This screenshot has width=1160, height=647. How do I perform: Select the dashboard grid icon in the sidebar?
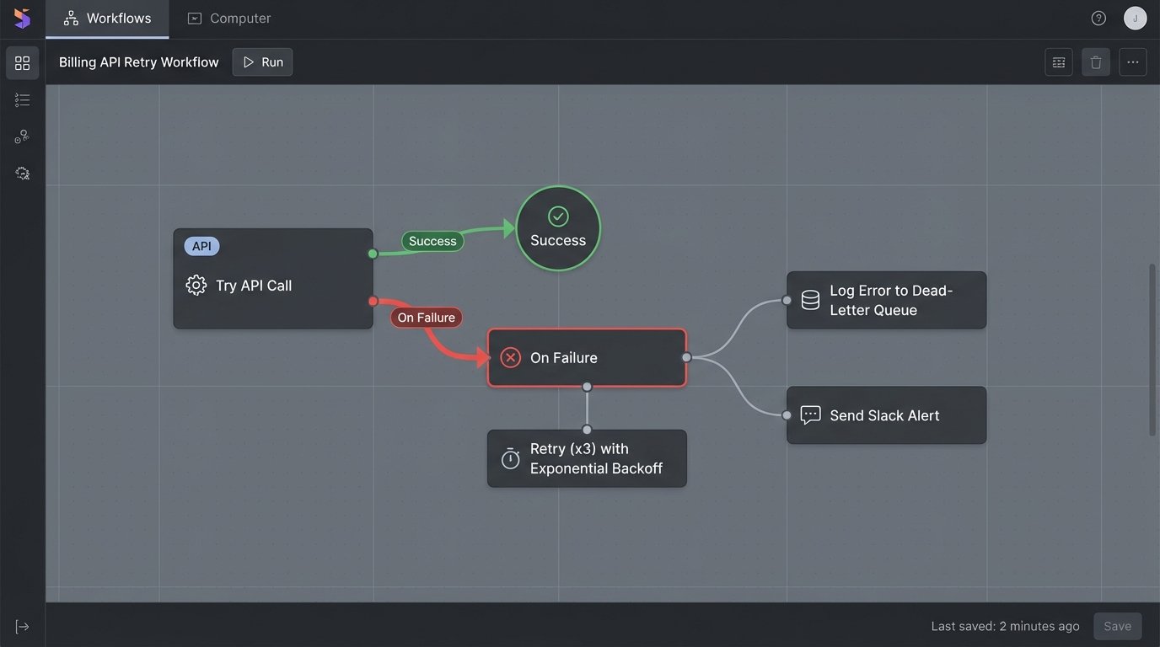pos(22,62)
